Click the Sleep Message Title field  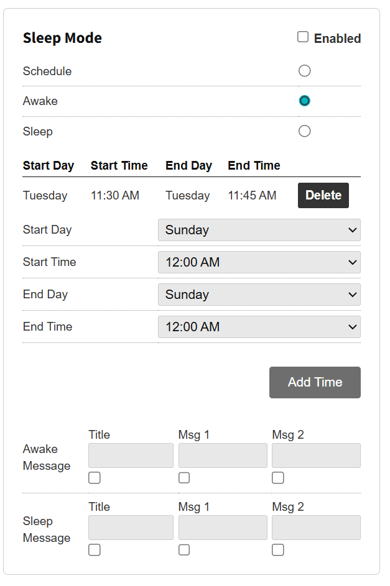click(x=131, y=528)
